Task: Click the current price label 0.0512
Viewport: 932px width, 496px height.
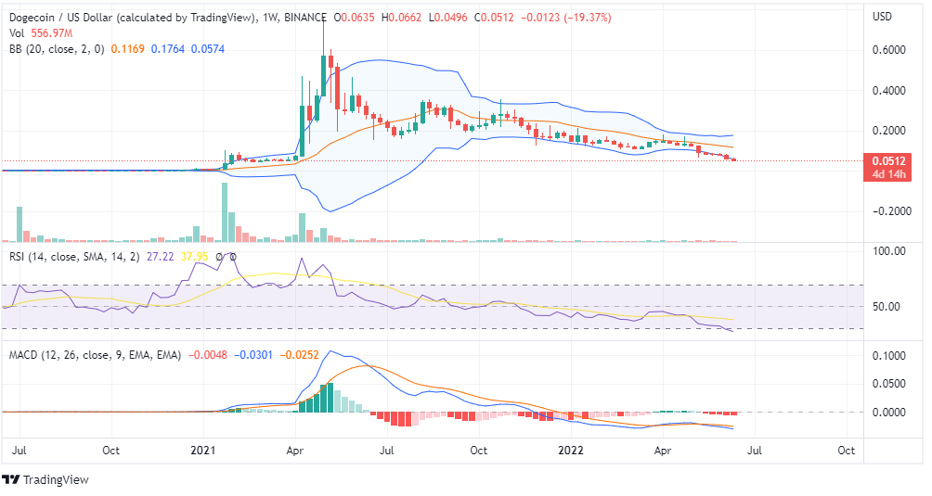Action: (888, 160)
